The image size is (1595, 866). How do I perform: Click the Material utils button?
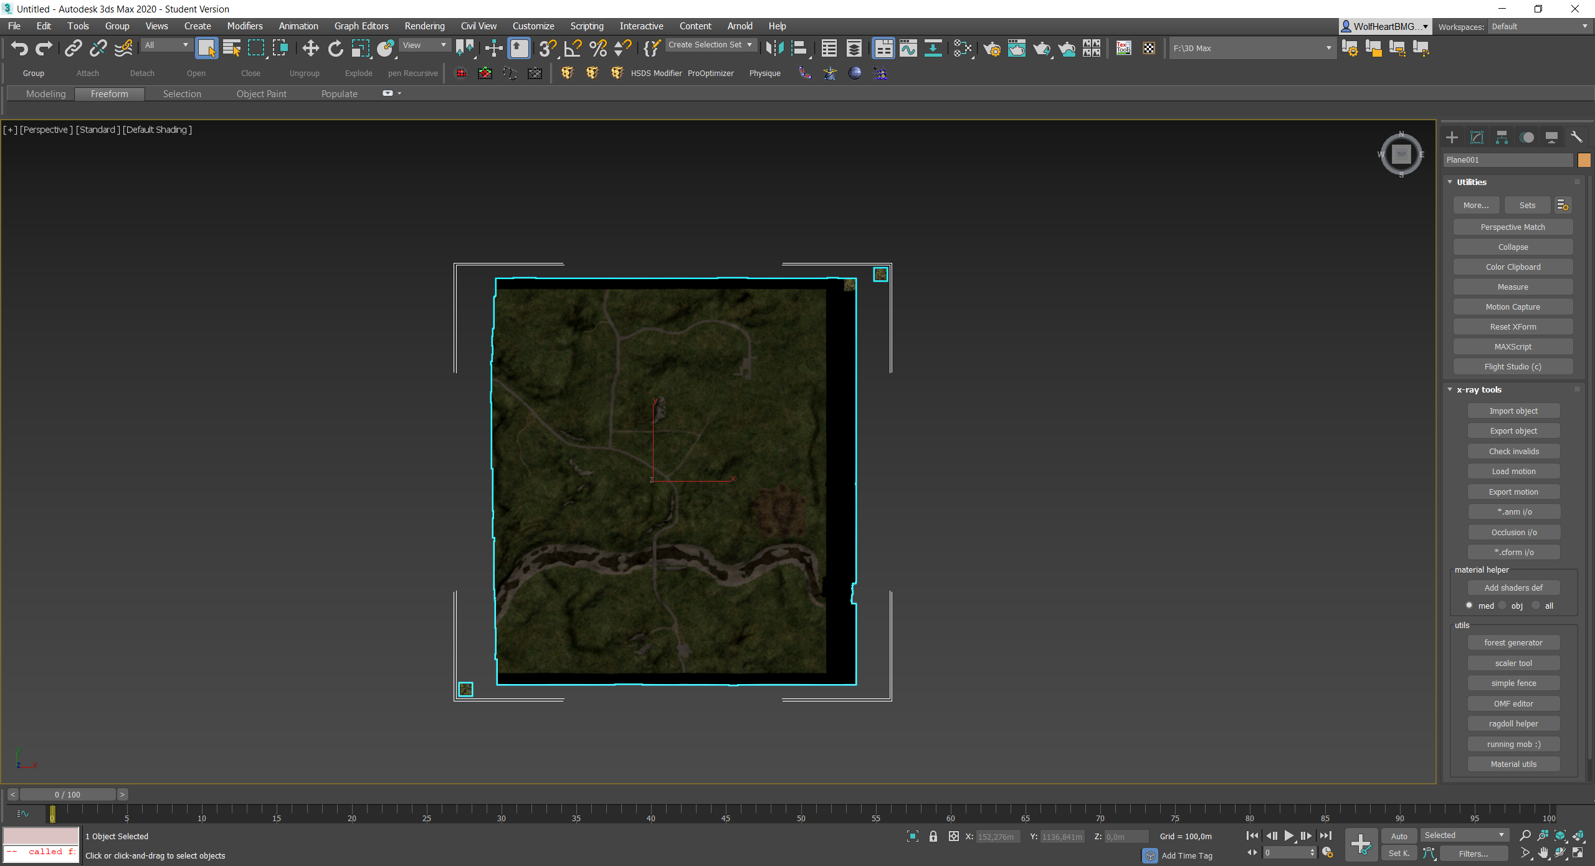tap(1513, 764)
